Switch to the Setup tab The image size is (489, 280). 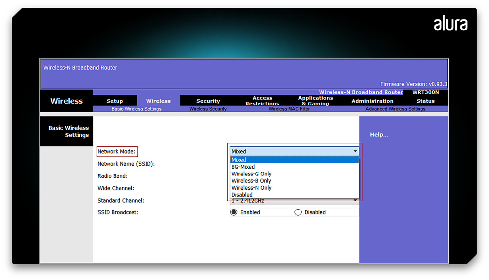coord(115,101)
